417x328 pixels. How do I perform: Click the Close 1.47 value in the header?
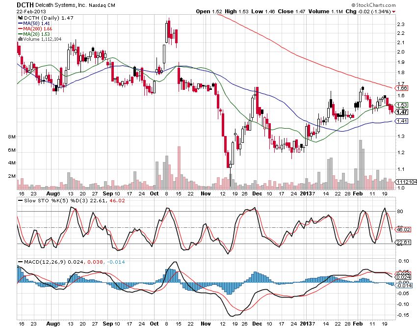291,11
